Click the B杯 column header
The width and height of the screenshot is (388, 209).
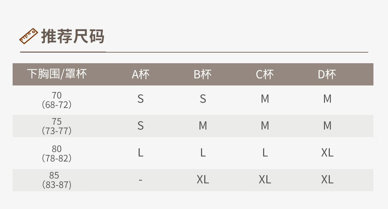(x=203, y=75)
